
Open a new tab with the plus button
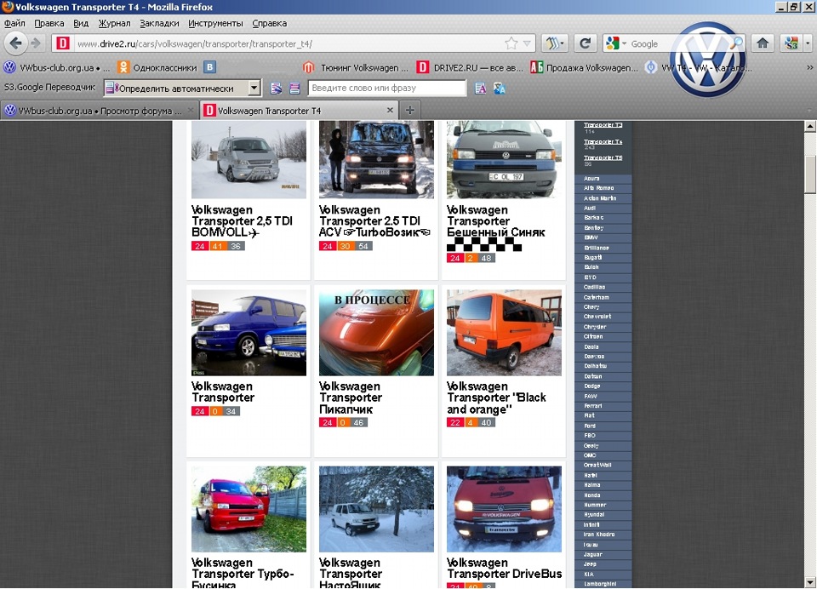coord(410,110)
